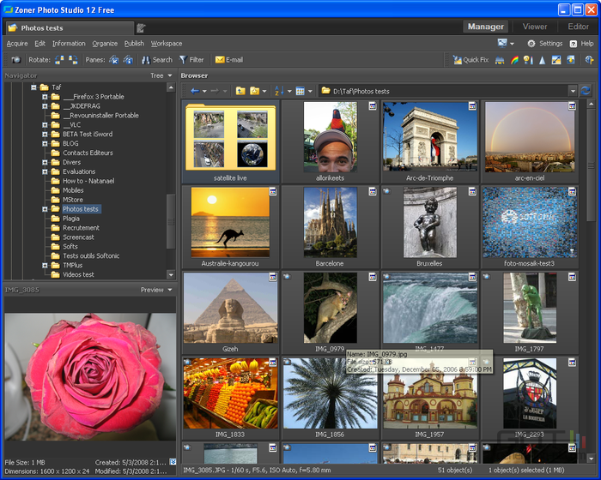Open the path address dropdown arrow
This screenshot has width=601, height=480.
click(x=573, y=91)
